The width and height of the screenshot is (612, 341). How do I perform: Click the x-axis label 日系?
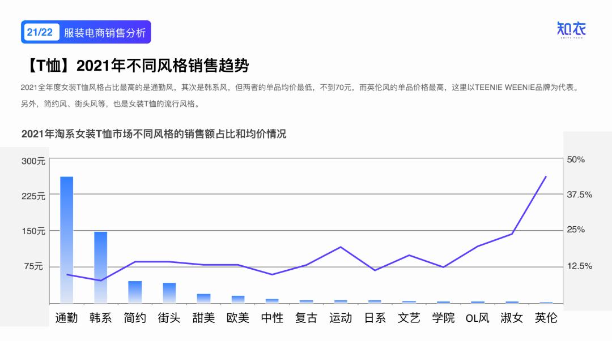375,318
